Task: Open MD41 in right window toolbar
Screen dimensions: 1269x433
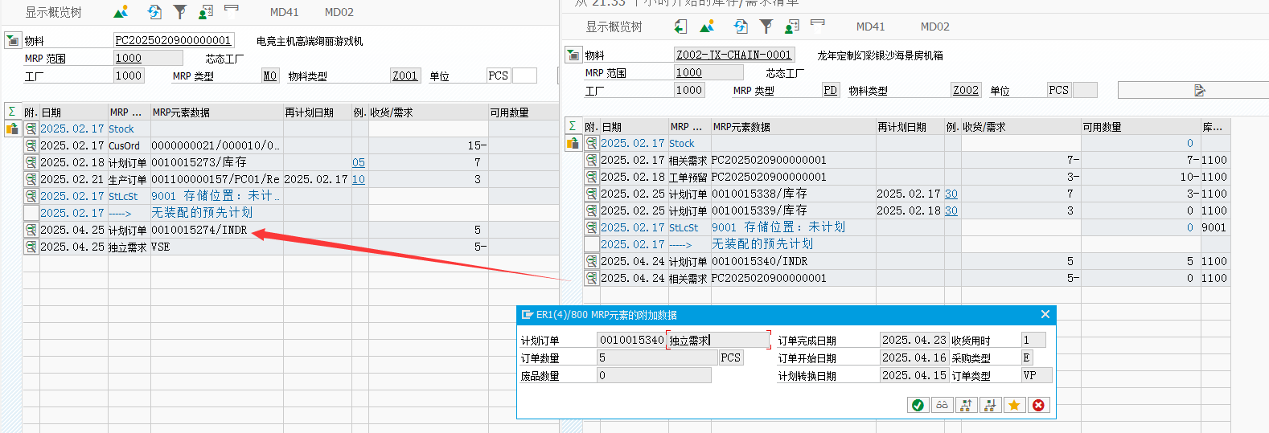Action: 870,27
